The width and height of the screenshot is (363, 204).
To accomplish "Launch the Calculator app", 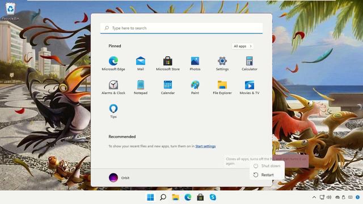I will click(250, 63).
